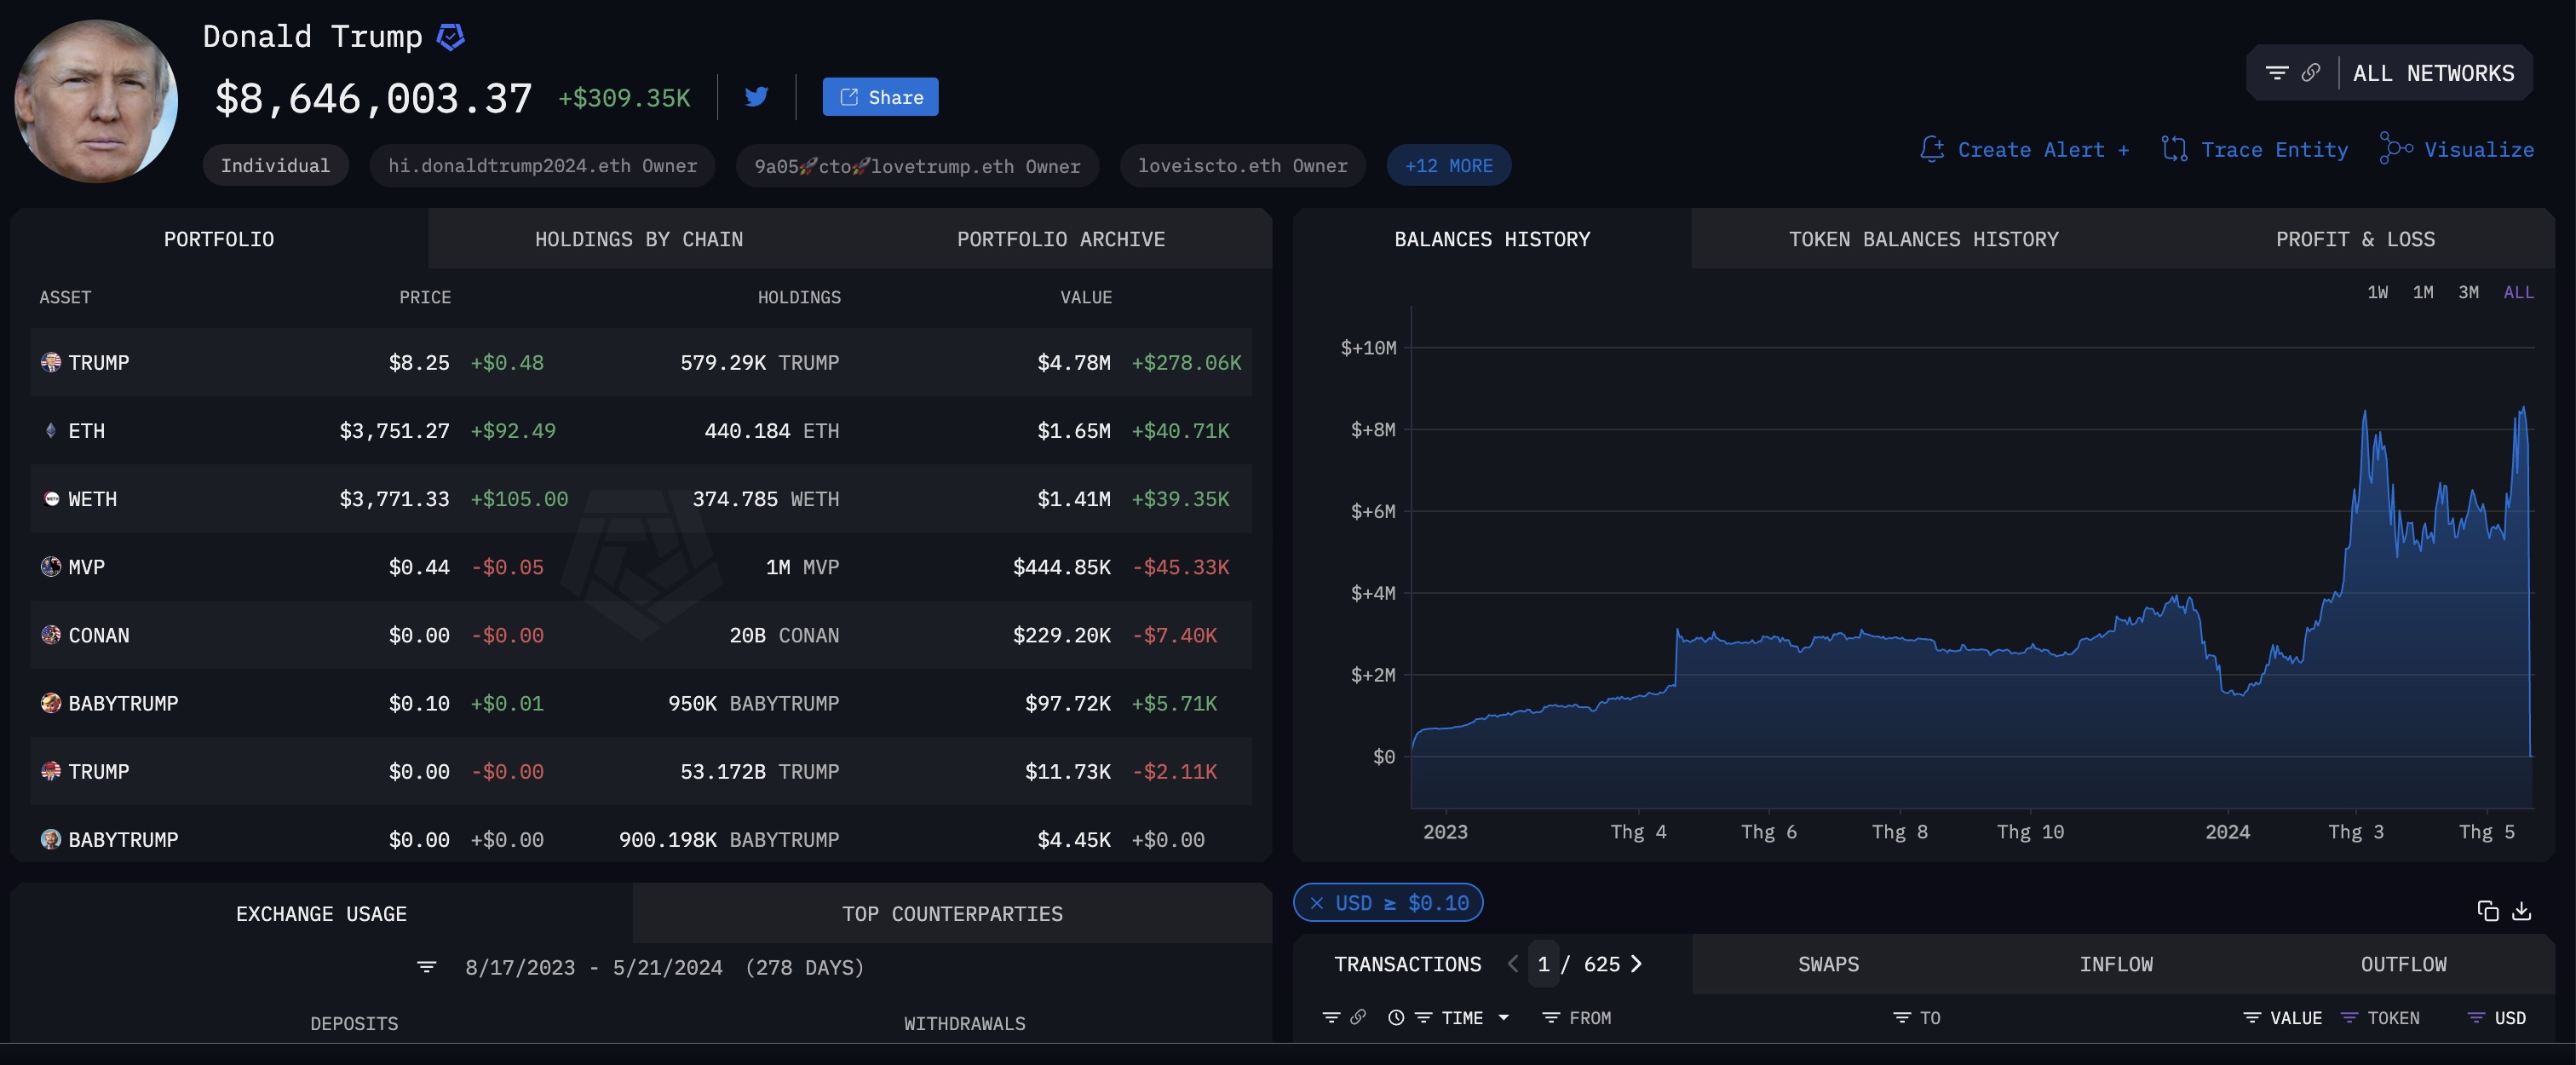
Task: Open the TIME sort dropdown arrow
Action: click(x=1503, y=1017)
